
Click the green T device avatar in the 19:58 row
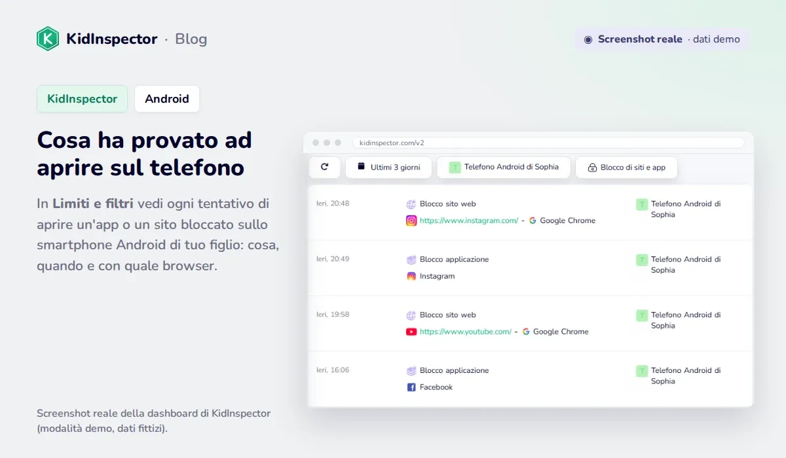click(x=642, y=316)
